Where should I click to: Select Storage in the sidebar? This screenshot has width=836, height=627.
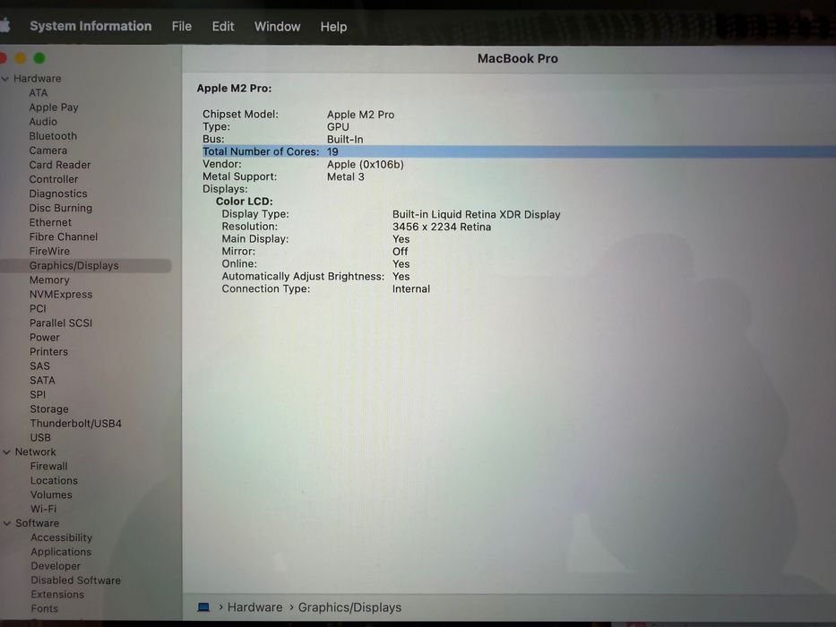coord(49,409)
